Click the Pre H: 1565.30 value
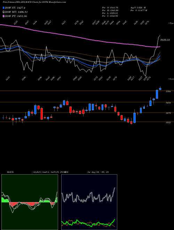 coord(110,10)
